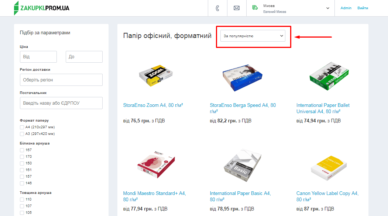
Task: Open the 'Оберіть регіон' delivery region selector
Action: pyautogui.click(x=61, y=80)
